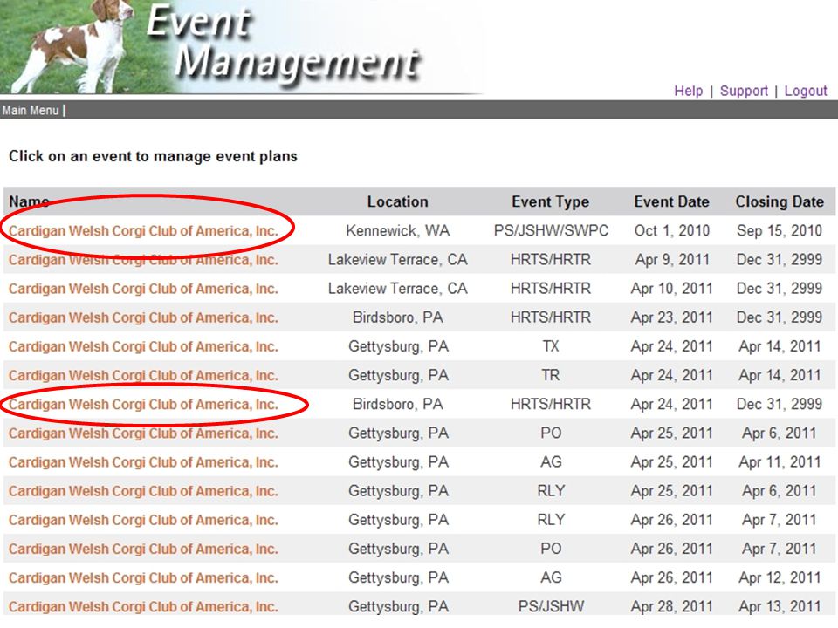Select the 'Apr 9, 2011' event date

tap(672, 260)
